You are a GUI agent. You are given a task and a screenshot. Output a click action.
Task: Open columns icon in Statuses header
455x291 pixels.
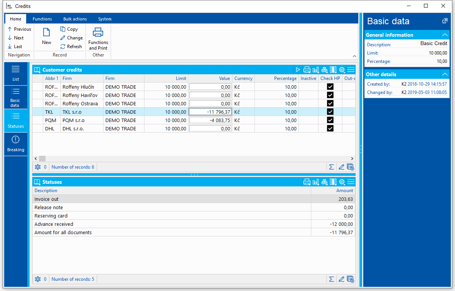[333, 182]
